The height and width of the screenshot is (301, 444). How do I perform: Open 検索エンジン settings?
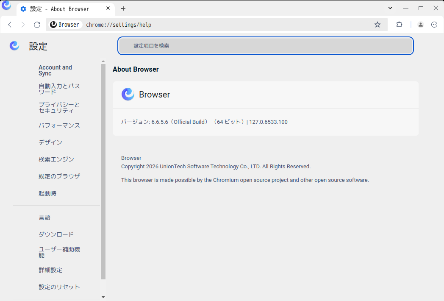pyautogui.click(x=56, y=159)
